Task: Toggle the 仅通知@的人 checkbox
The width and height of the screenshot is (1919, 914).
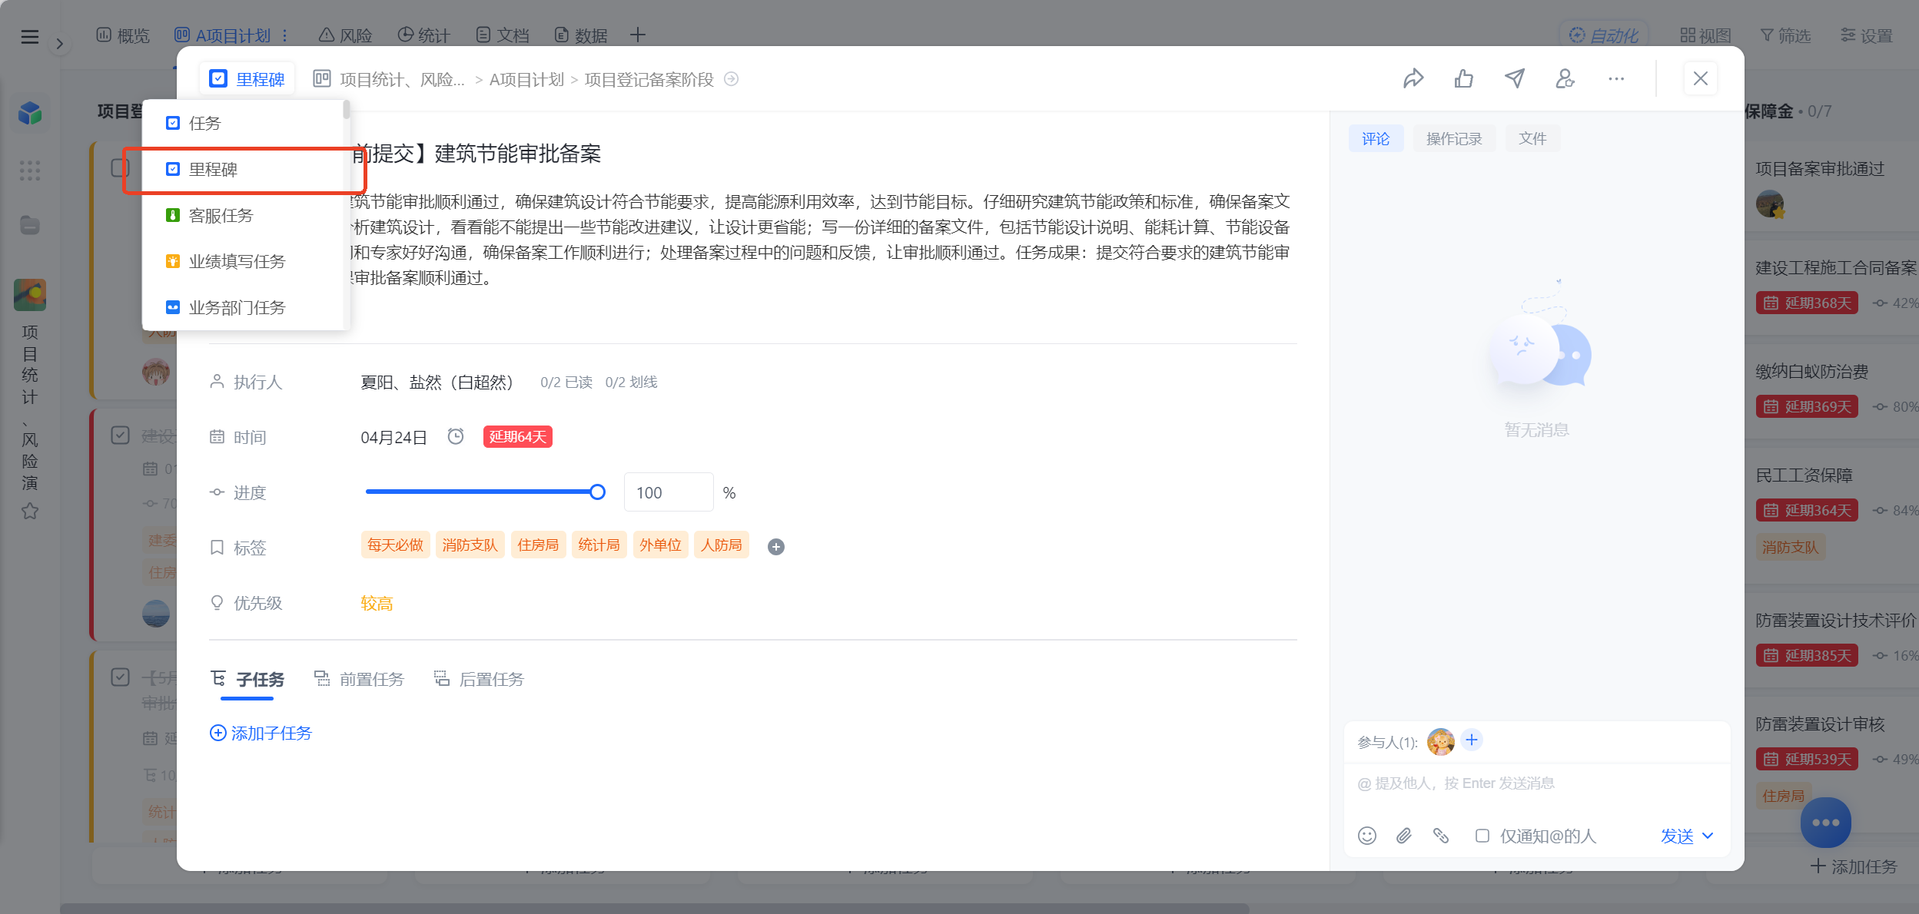Action: click(1482, 836)
